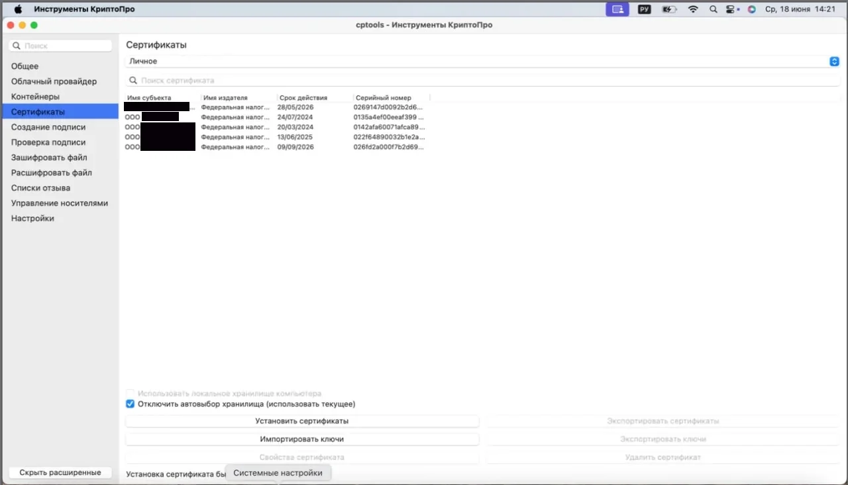Image resolution: width=848 pixels, height=485 pixels.
Task: Select Сертификаты in the sidebar
Action: pyautogui.click(x=60, y=112)
